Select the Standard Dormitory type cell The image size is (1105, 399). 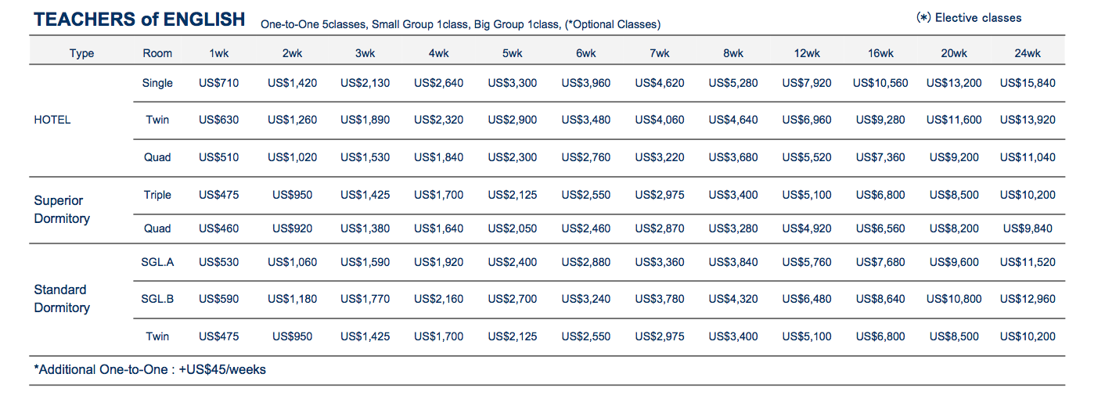click(x=62, y=299)
